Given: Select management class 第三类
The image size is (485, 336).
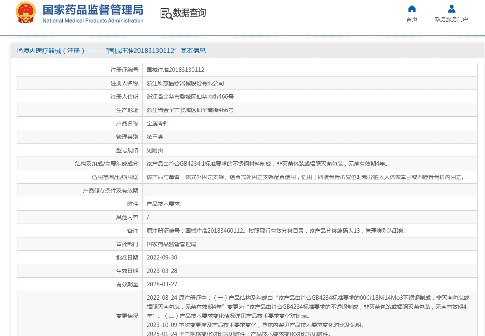Looking at the screenshot, I should pyautogui.click(x=155, y=137).
